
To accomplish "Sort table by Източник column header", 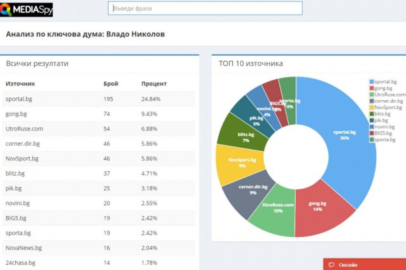I will coord(20,84).
